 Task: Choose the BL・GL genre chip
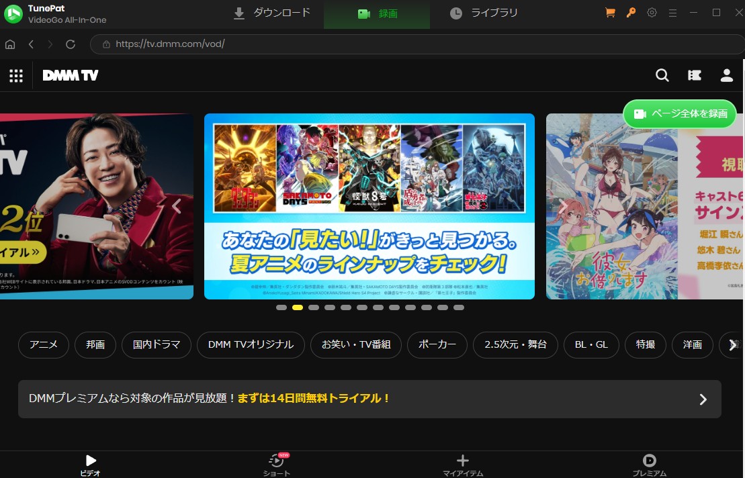coord(592,344)
